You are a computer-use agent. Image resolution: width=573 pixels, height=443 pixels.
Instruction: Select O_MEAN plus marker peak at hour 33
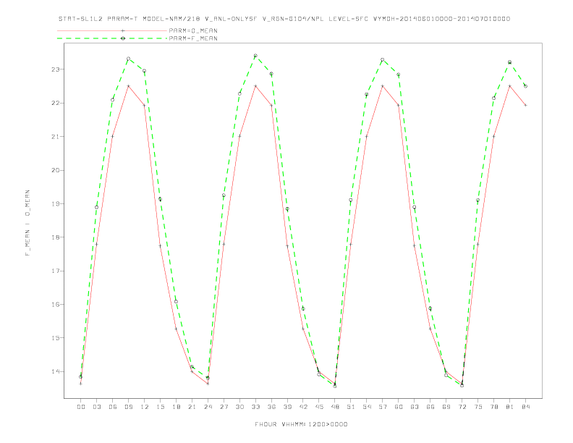click(255, 86)
